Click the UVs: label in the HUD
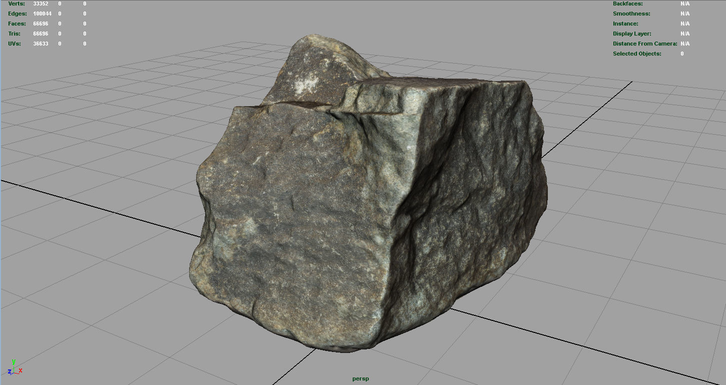The image size is (726, 385). coord(15,44)
